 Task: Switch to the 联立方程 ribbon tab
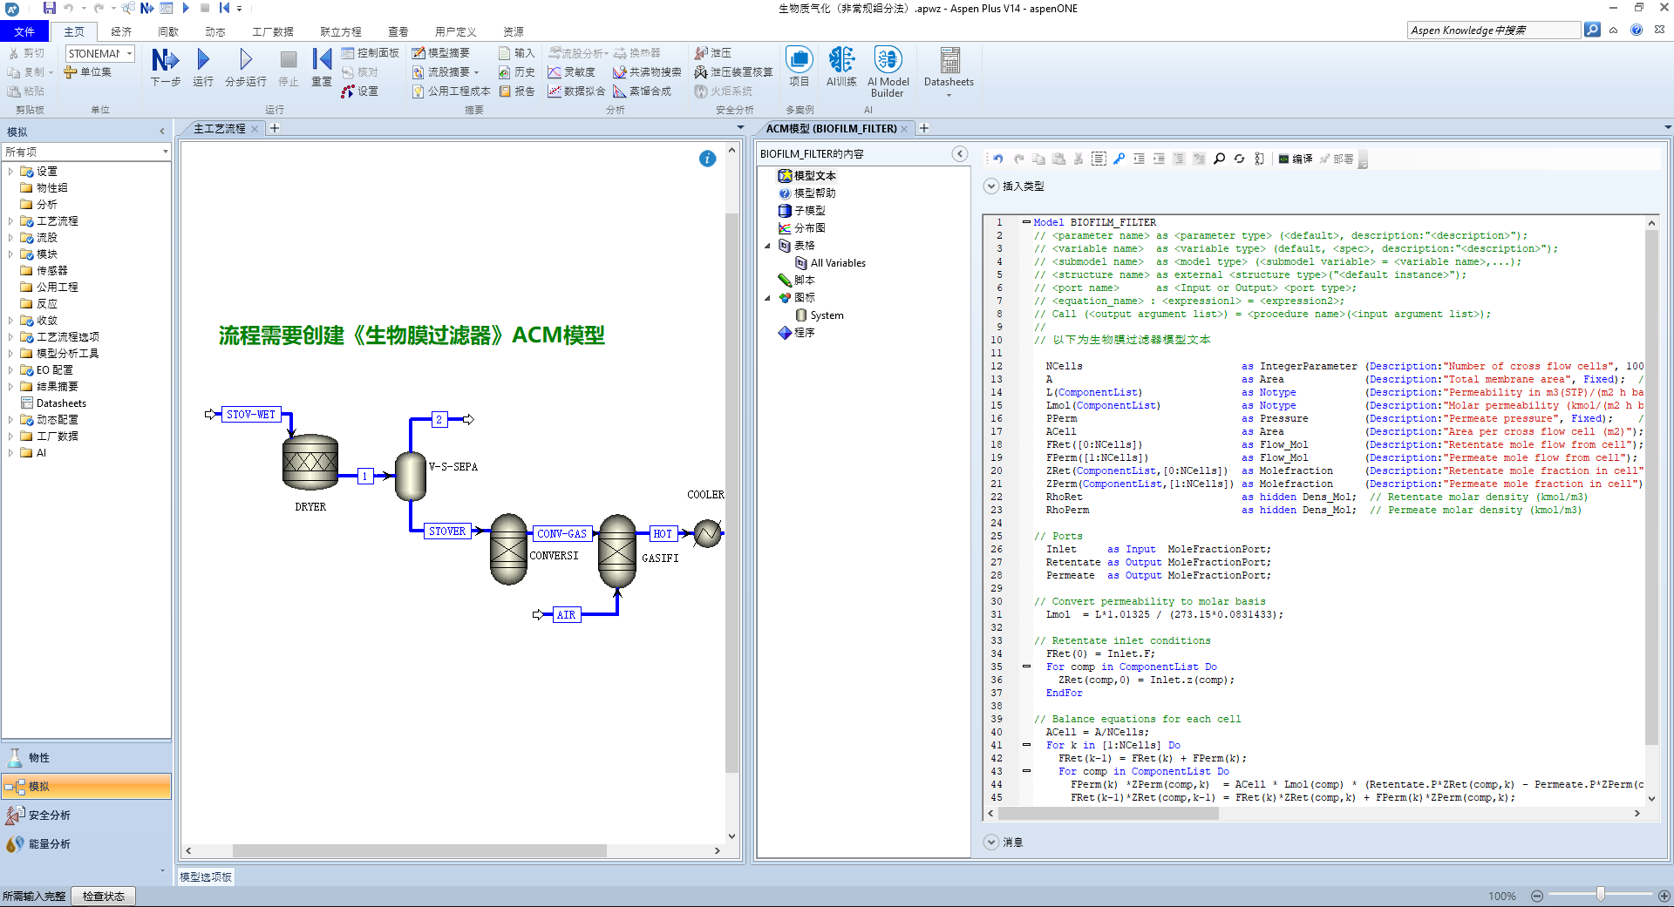[340, 31]
